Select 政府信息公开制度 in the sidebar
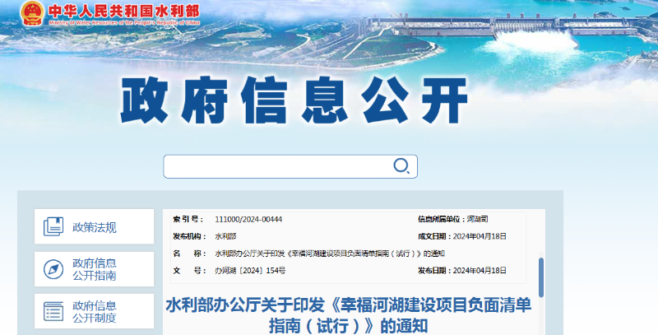Image resolution: width=658 pixels, height=335 pixels. 94,311
